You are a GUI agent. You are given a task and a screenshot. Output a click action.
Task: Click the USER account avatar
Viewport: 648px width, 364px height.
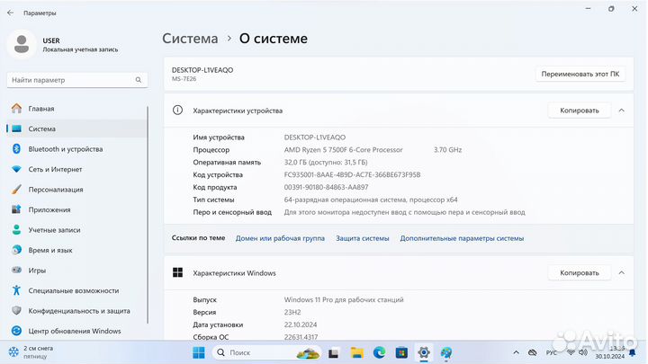pyautogui.click(x=22, y=44)
